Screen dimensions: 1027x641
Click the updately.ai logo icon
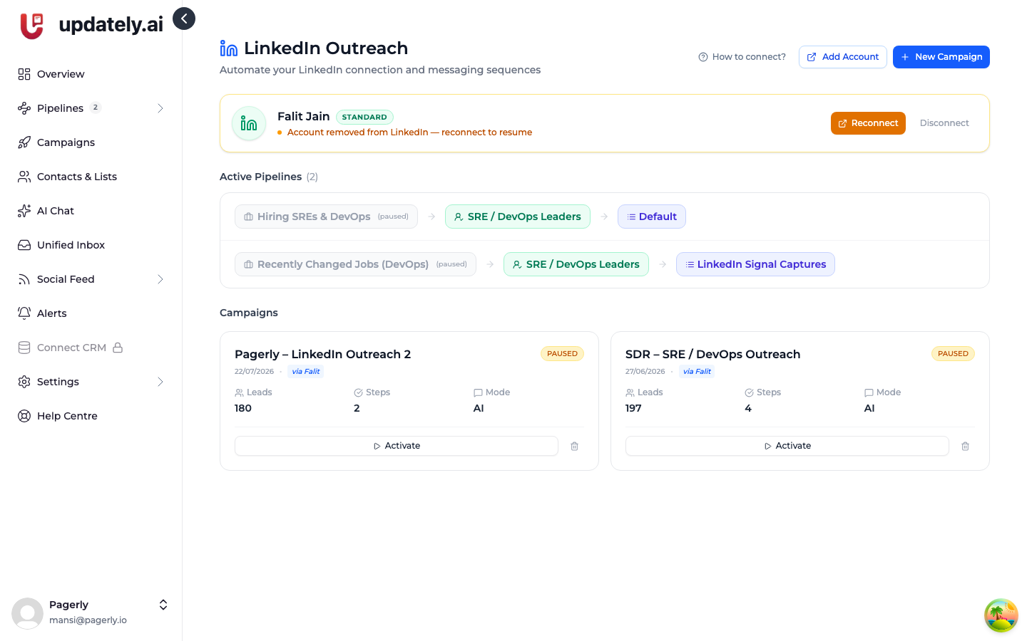pos(32,26)
